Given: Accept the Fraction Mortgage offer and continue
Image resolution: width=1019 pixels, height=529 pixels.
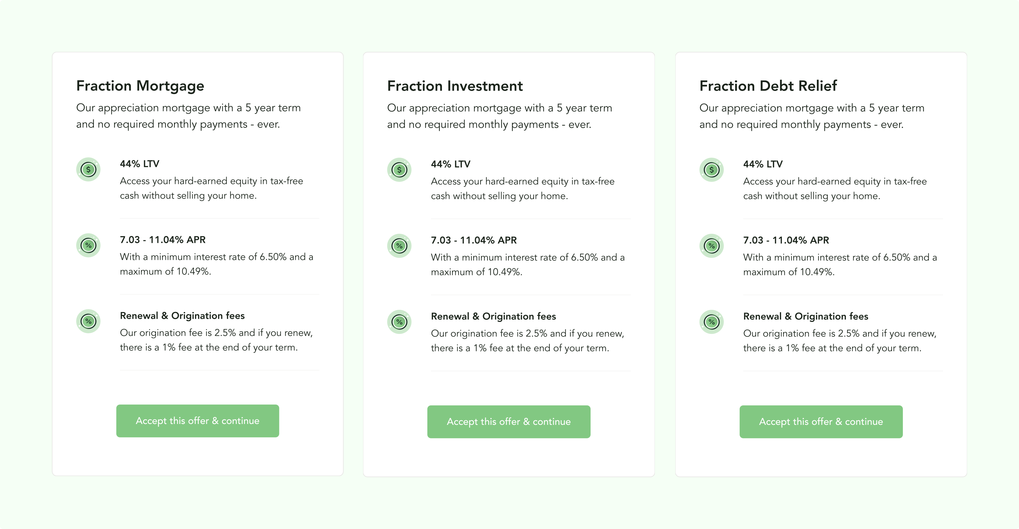Looking at the screenshot, I should [197, 421].
